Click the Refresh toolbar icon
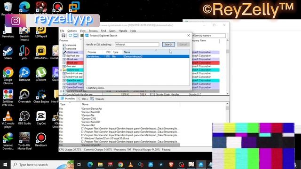301x169 pixels. point(70,36)
